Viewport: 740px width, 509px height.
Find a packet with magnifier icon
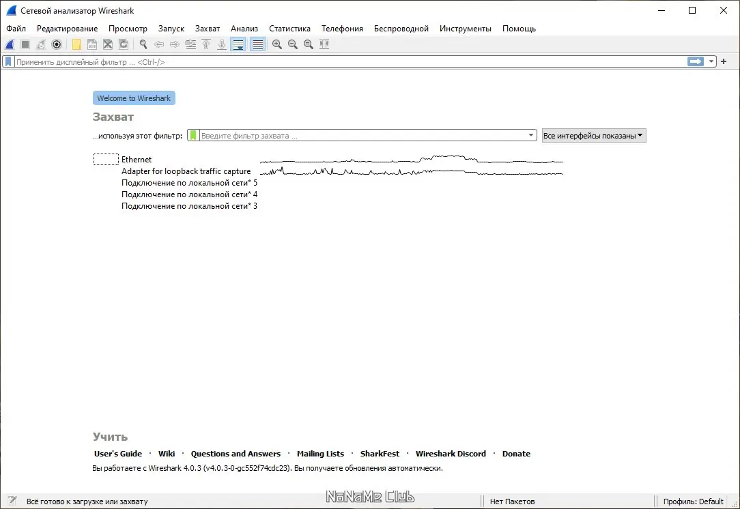click(x=143, y=44)
